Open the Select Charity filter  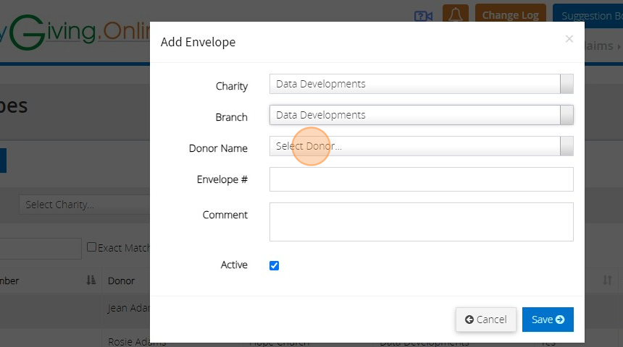pos(83,205)
